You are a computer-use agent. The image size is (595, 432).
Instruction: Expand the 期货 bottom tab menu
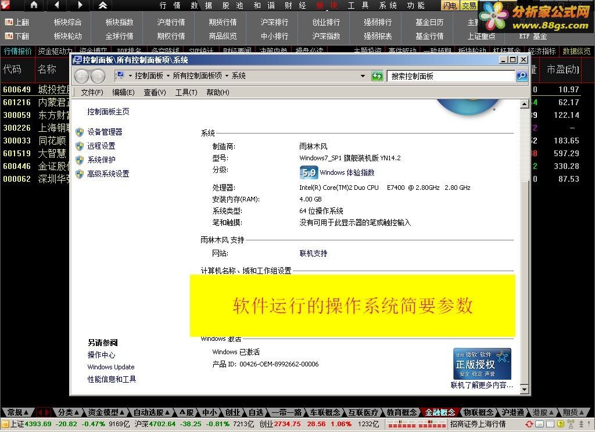click(x=582, y=412)
